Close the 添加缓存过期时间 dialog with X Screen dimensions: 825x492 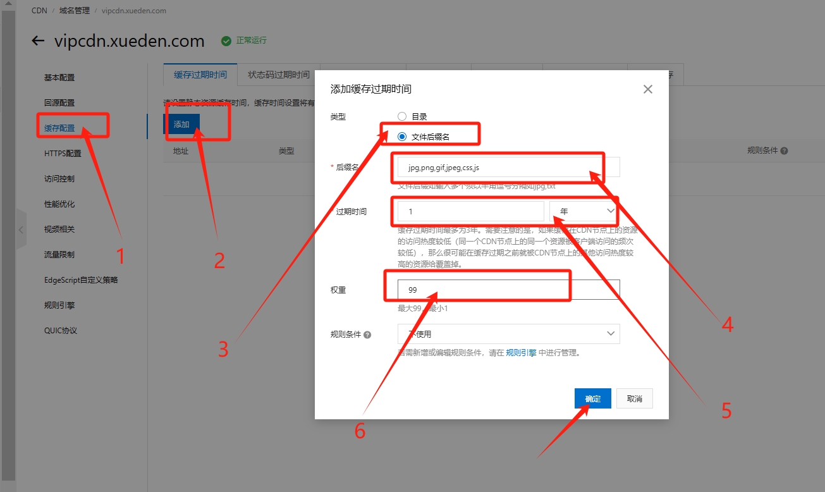pos(647,89)
